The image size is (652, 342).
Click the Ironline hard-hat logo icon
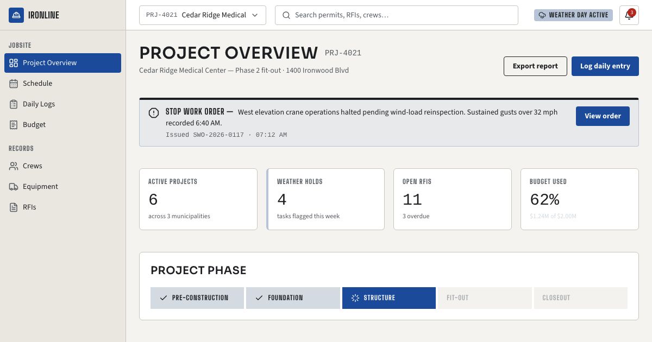coord(16,15)
